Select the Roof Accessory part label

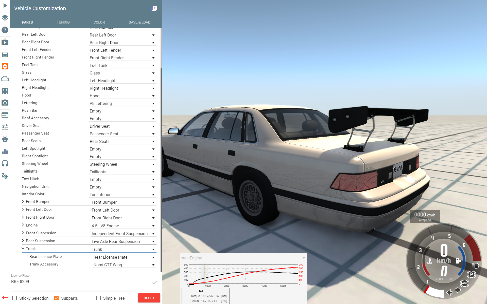35,118
